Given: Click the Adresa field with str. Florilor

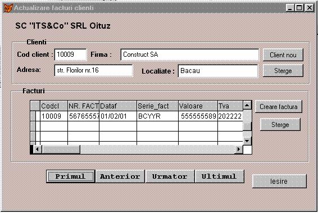Looking at the screenshot, I should (x=93, y=70).
